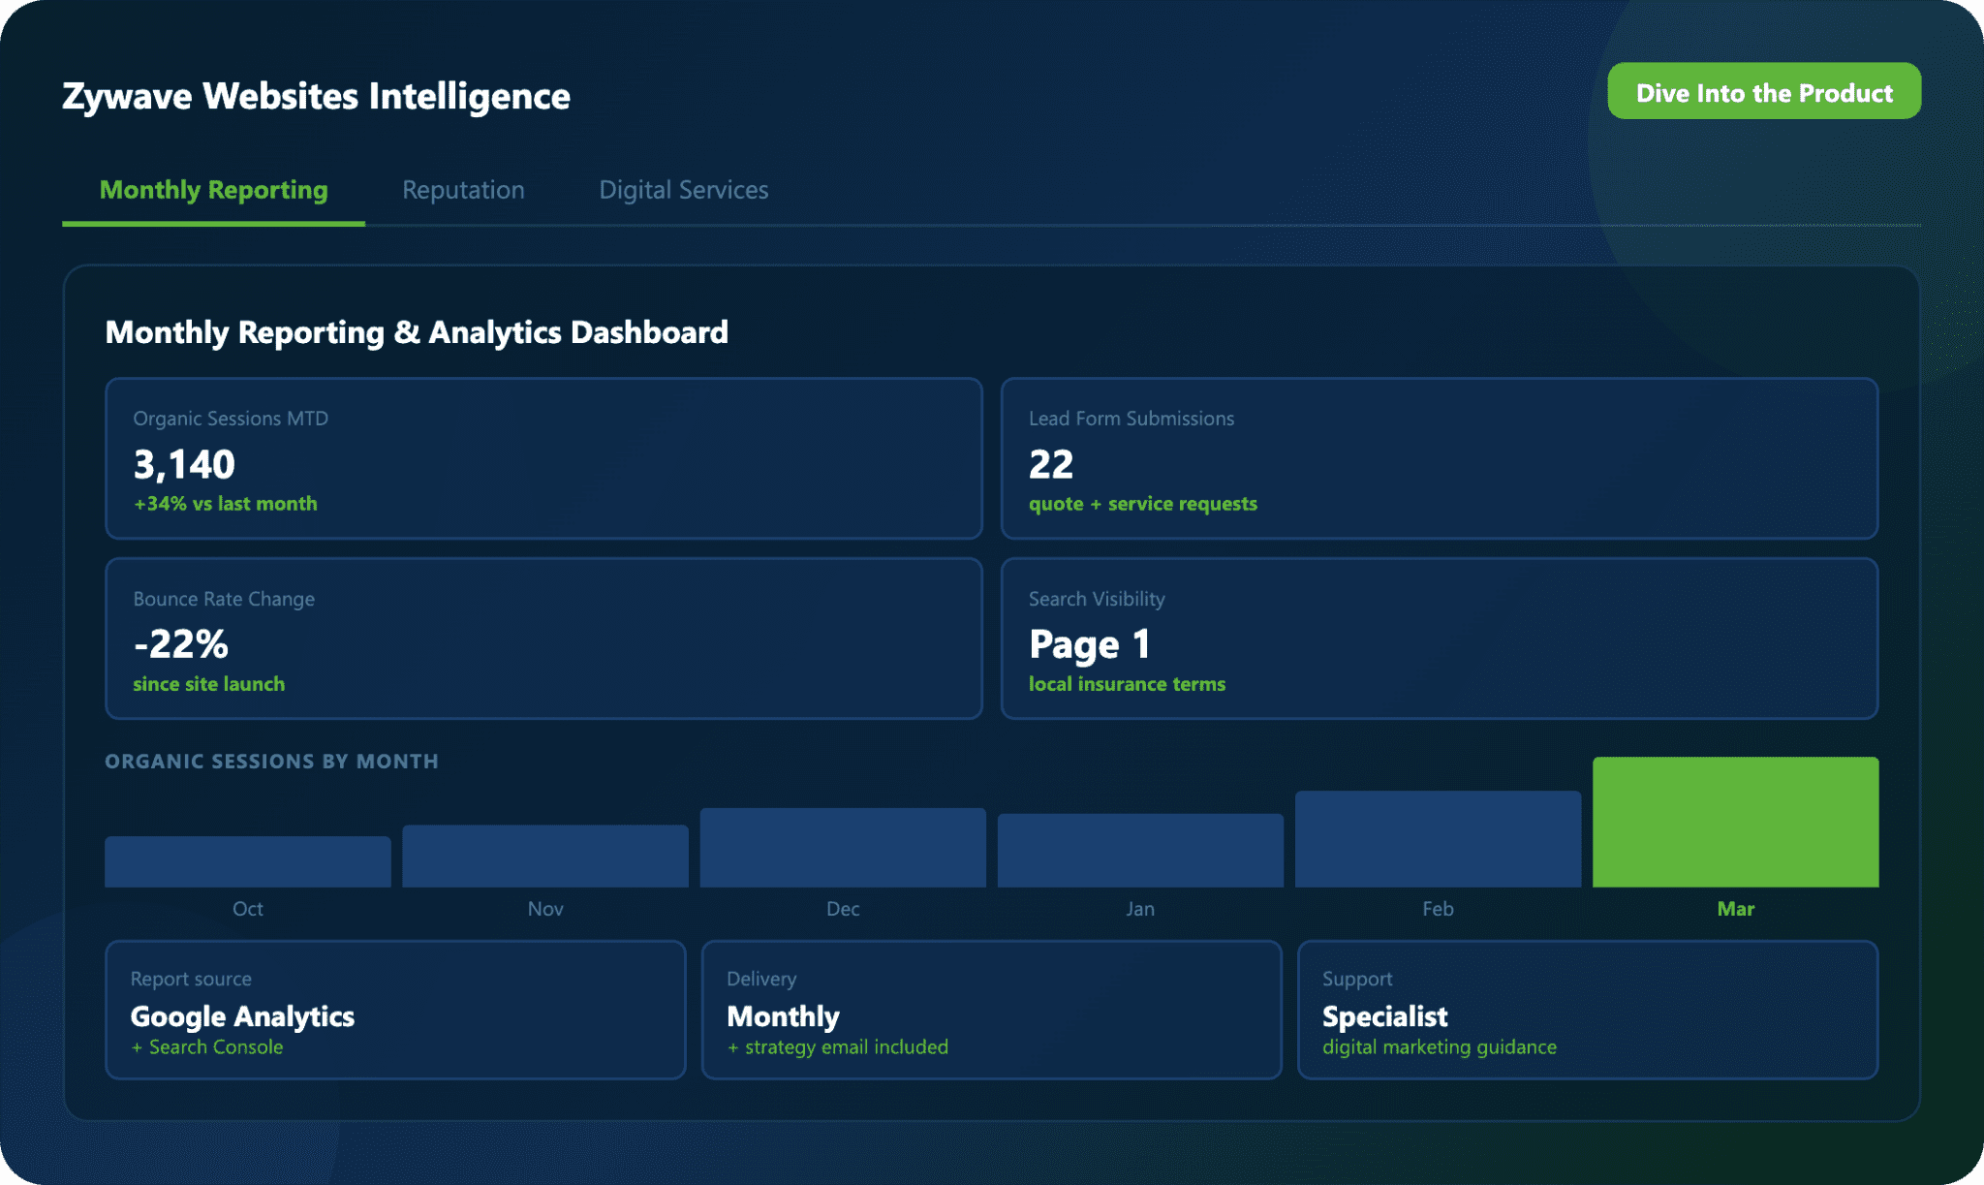Click the +34% vs last month text

click(x=226, y=504)
